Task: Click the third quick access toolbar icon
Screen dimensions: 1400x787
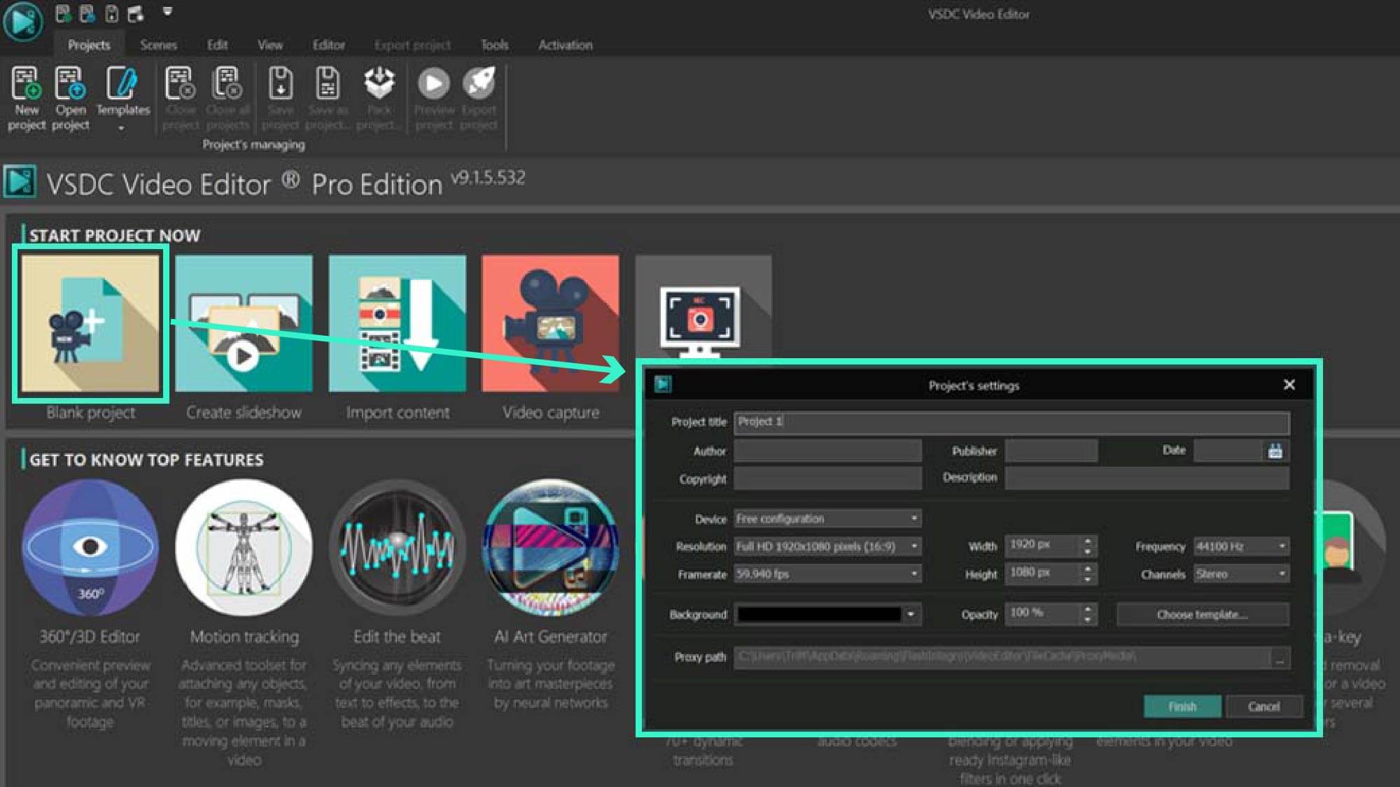Action: pos(111,13)
